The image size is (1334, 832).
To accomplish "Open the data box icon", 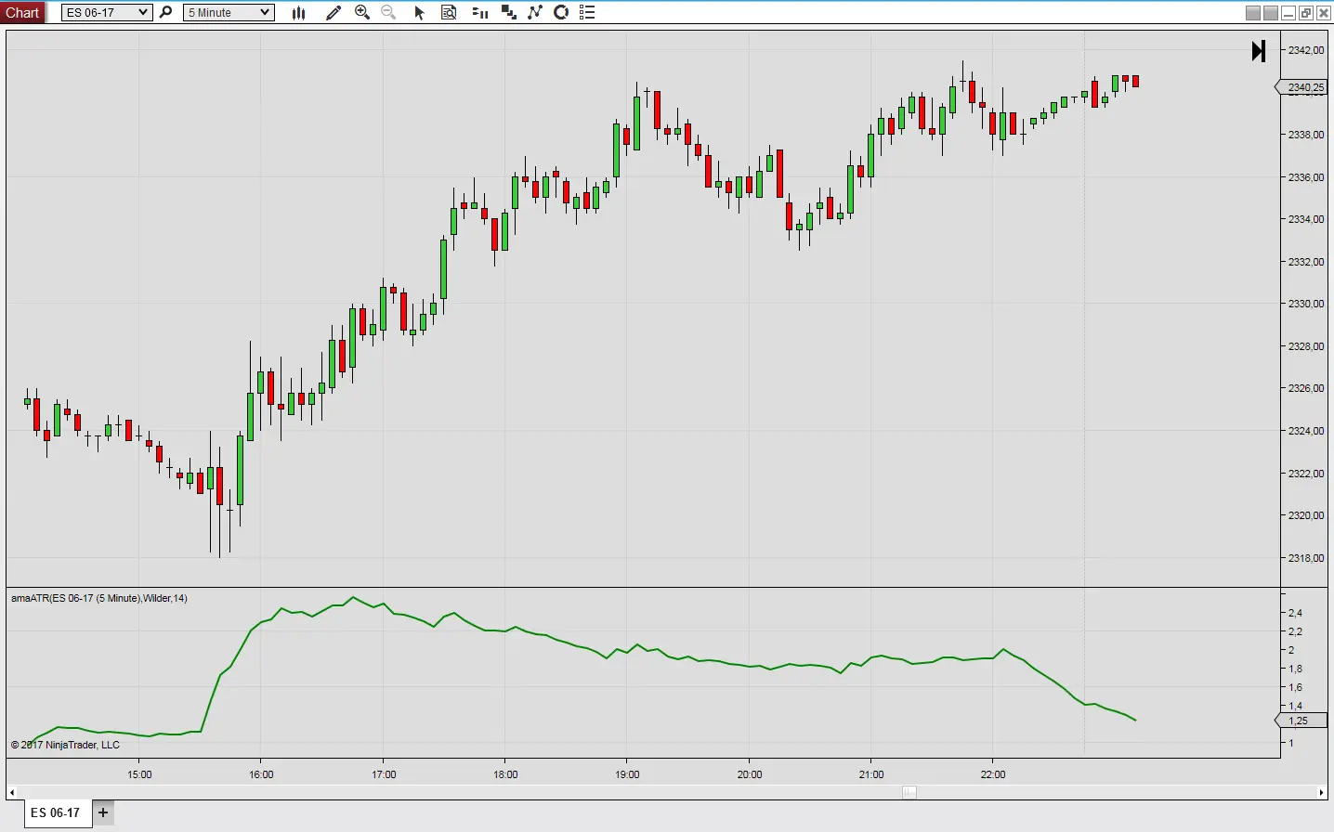I will tap(449, 12).
